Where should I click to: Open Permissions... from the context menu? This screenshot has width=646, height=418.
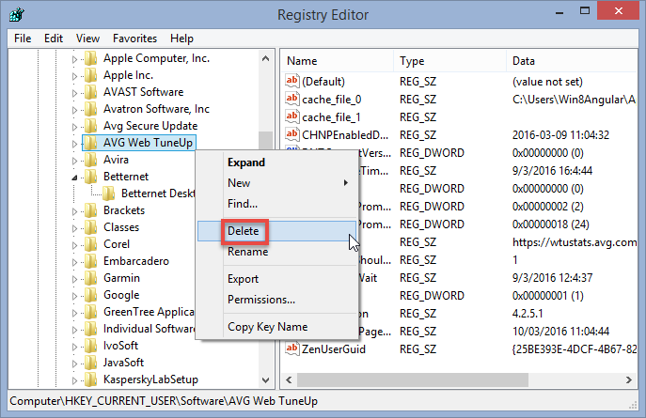[276, 299]
